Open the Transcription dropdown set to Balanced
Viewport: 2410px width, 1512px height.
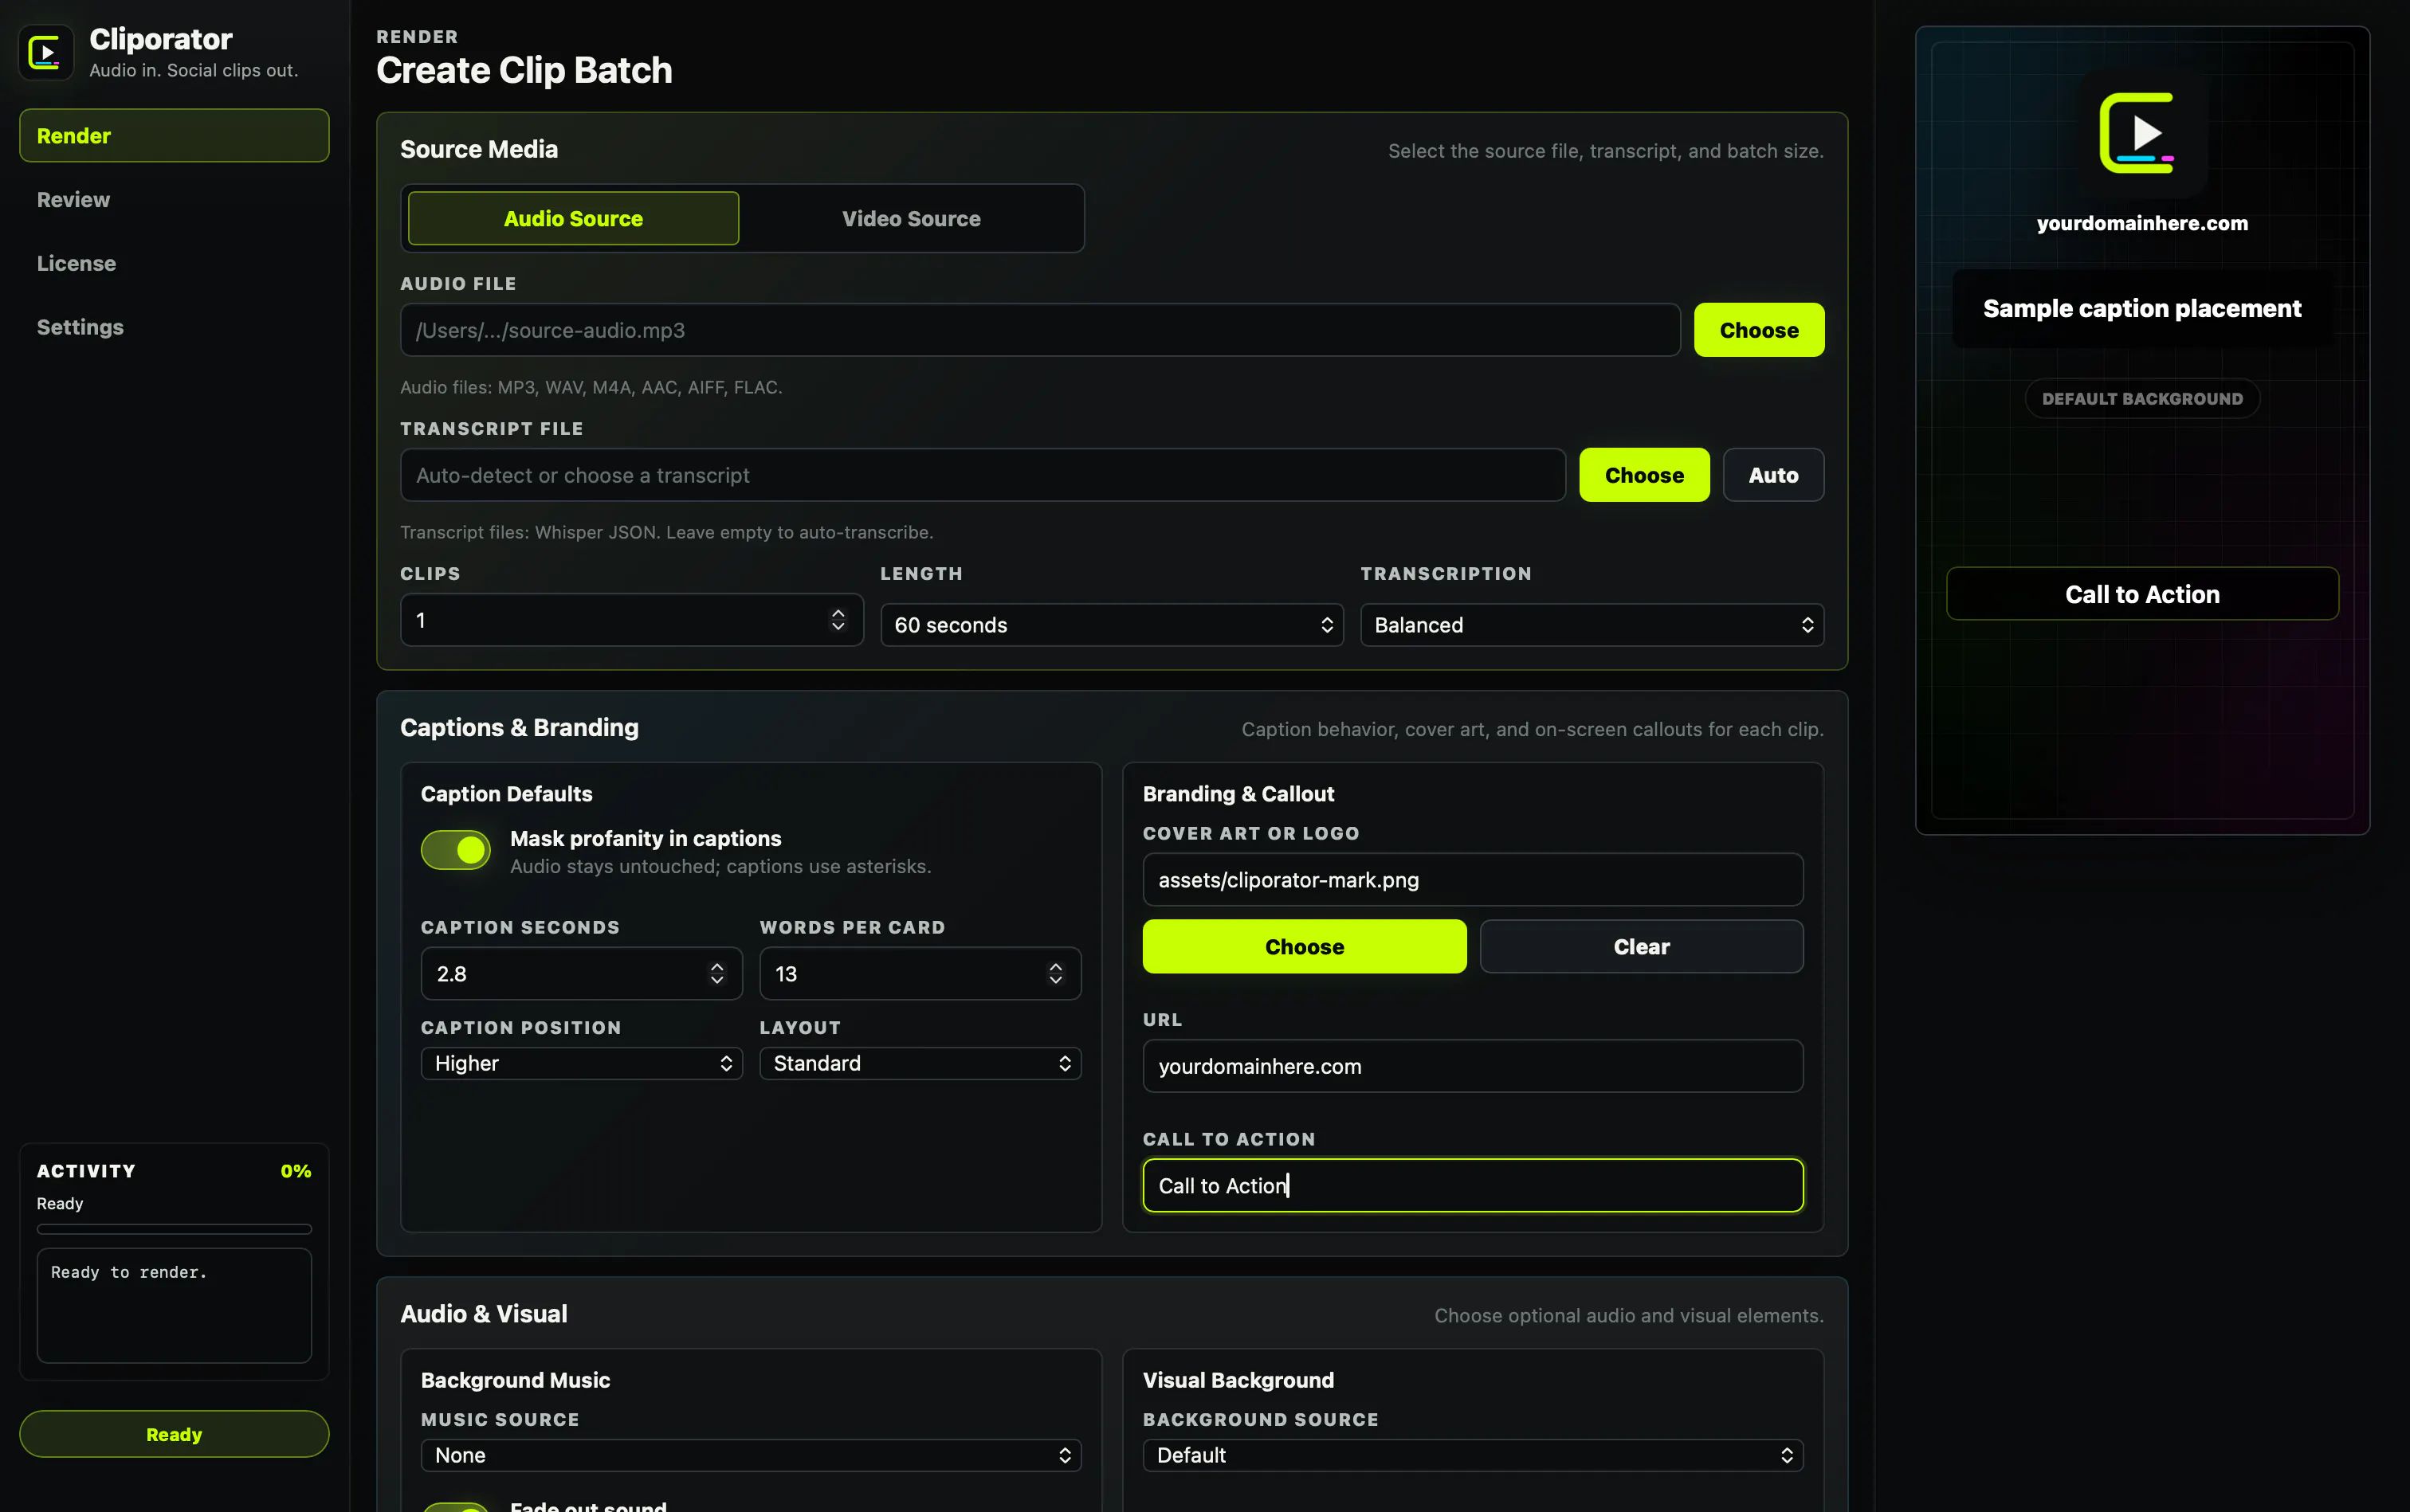coord(1592,625)
